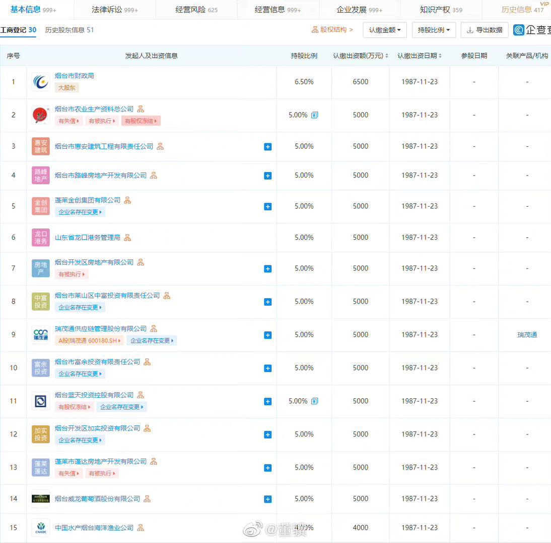
Task: Click the 中国水产烟台海洋渔业公司 CNADC logo
Action: (x=41, y=528)
